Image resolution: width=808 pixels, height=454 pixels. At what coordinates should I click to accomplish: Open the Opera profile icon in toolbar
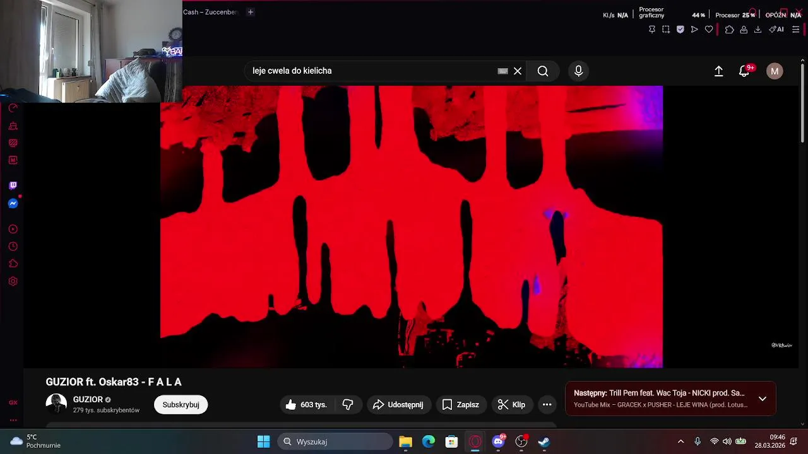coord(744,30)
